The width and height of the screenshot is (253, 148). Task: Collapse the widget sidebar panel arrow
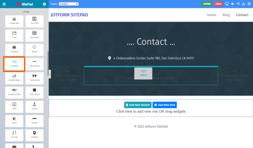click(x=50, y=74)
